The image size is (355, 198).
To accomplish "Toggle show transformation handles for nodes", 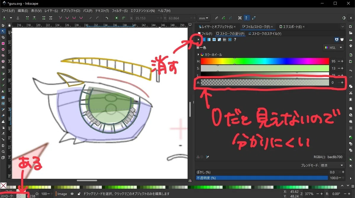I will 240,18.
